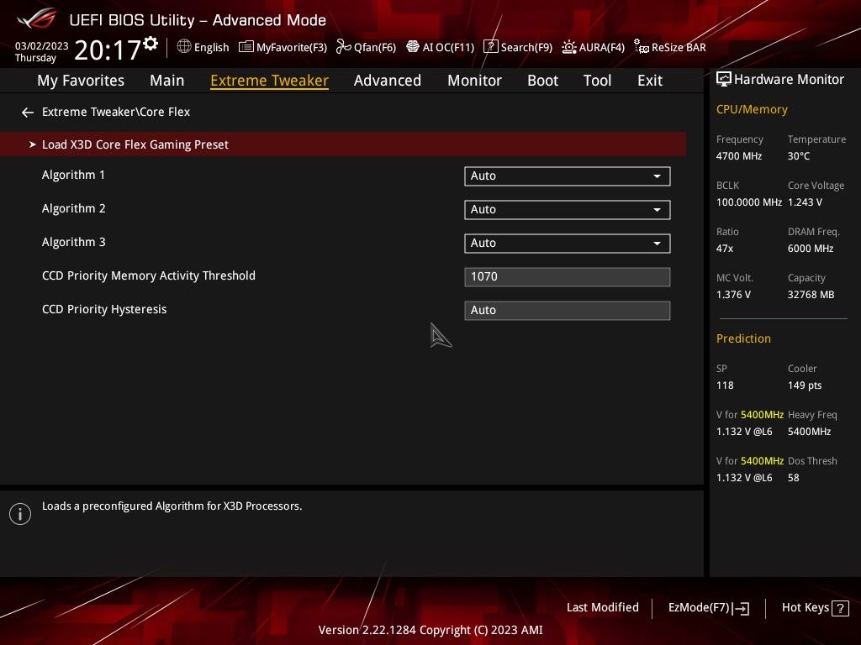Toggle ReSize BAR icon
This screenshot has height=645, width=861.
pos(642,47)
